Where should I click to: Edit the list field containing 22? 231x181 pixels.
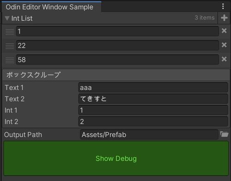click(x=117, y=45)
